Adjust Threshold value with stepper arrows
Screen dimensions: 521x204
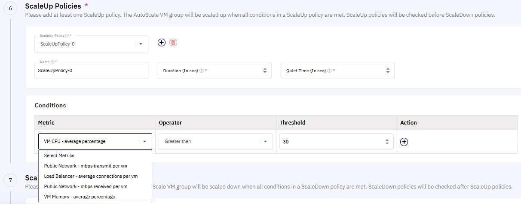387,141
